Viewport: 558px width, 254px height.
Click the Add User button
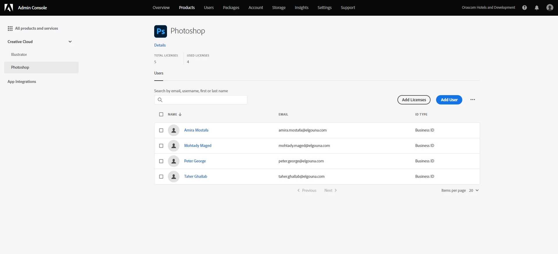[449, 100]
